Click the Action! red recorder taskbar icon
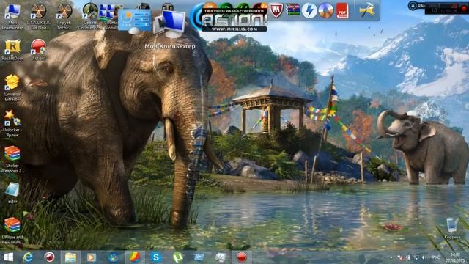The width and height of the screenshot is (469, 264). [242, 257]
